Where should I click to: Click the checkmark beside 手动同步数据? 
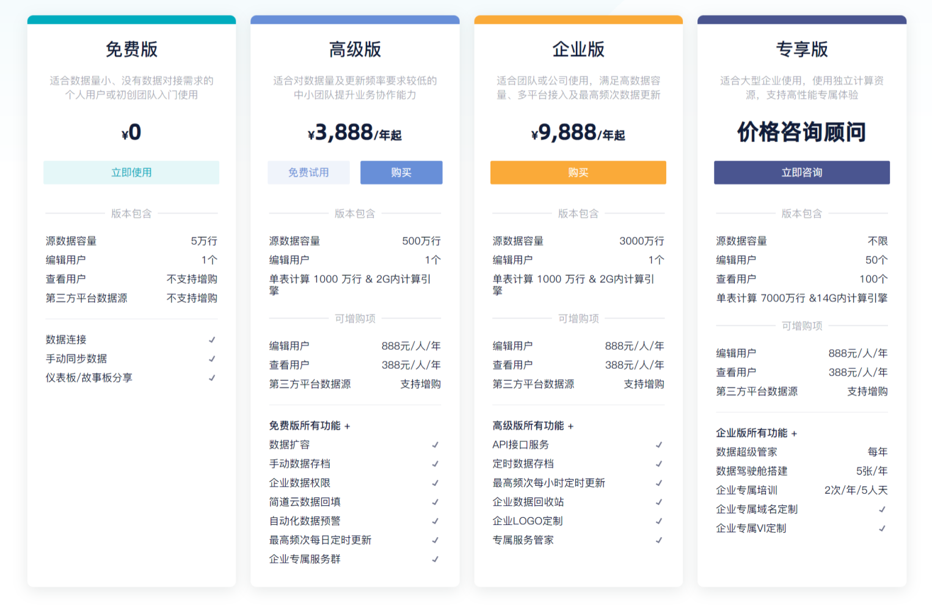click(212, 359)
